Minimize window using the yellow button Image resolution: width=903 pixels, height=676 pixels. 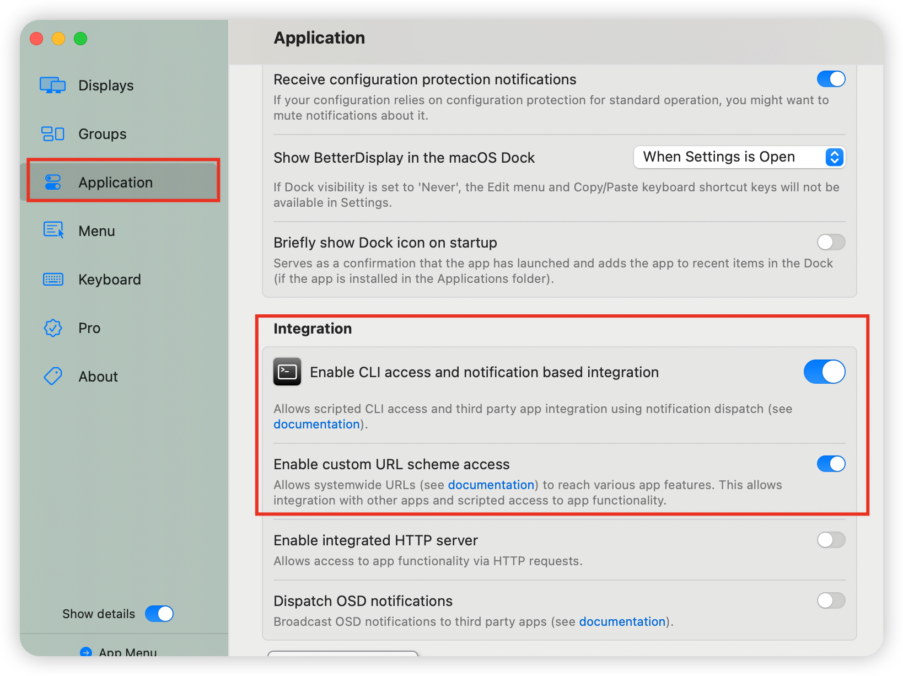pos(58,39)
